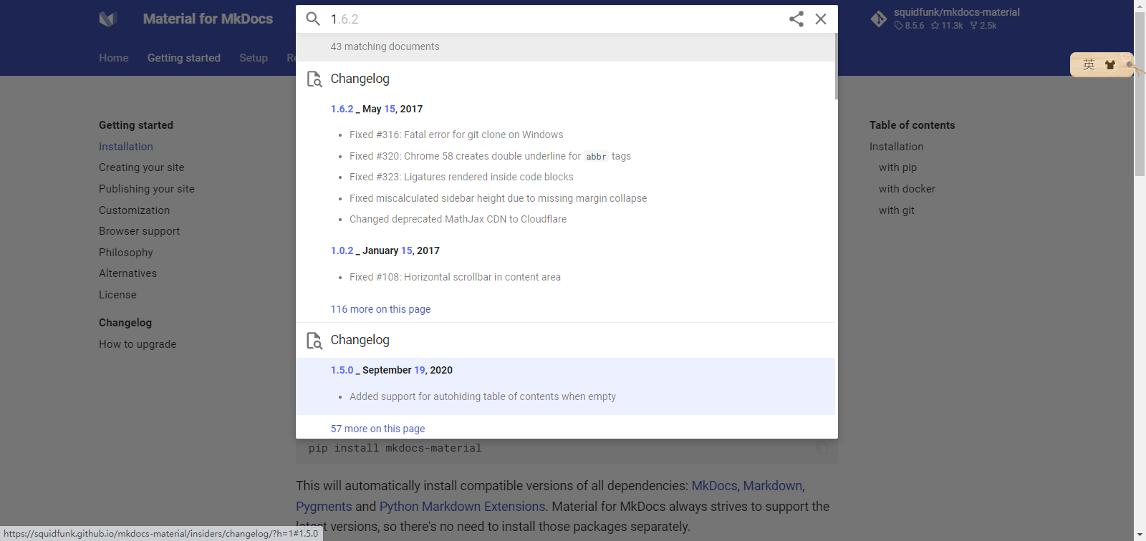This screenshot has height=541, width=1146.
Task: Click 'Changed deprecated MathJax CDN' text
Action: (x=458, y=219)
